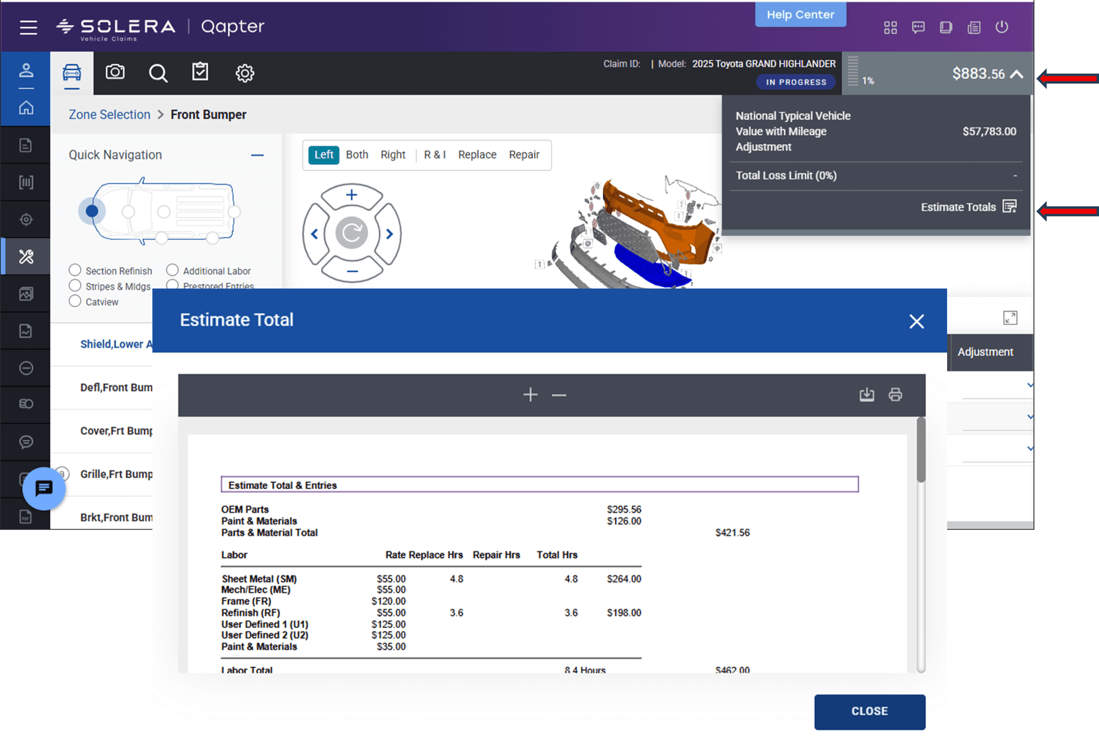Viewport: 1099px width, 748px height.
Task: Open the gear settings tool
Action: [x=244, y=73]
